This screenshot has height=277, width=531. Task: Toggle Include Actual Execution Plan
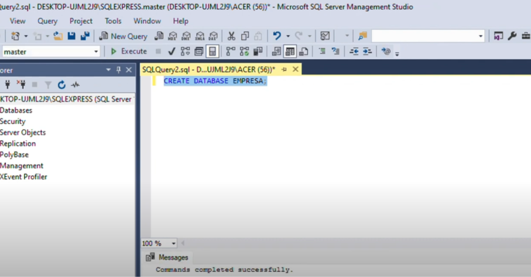pos(231,51)
